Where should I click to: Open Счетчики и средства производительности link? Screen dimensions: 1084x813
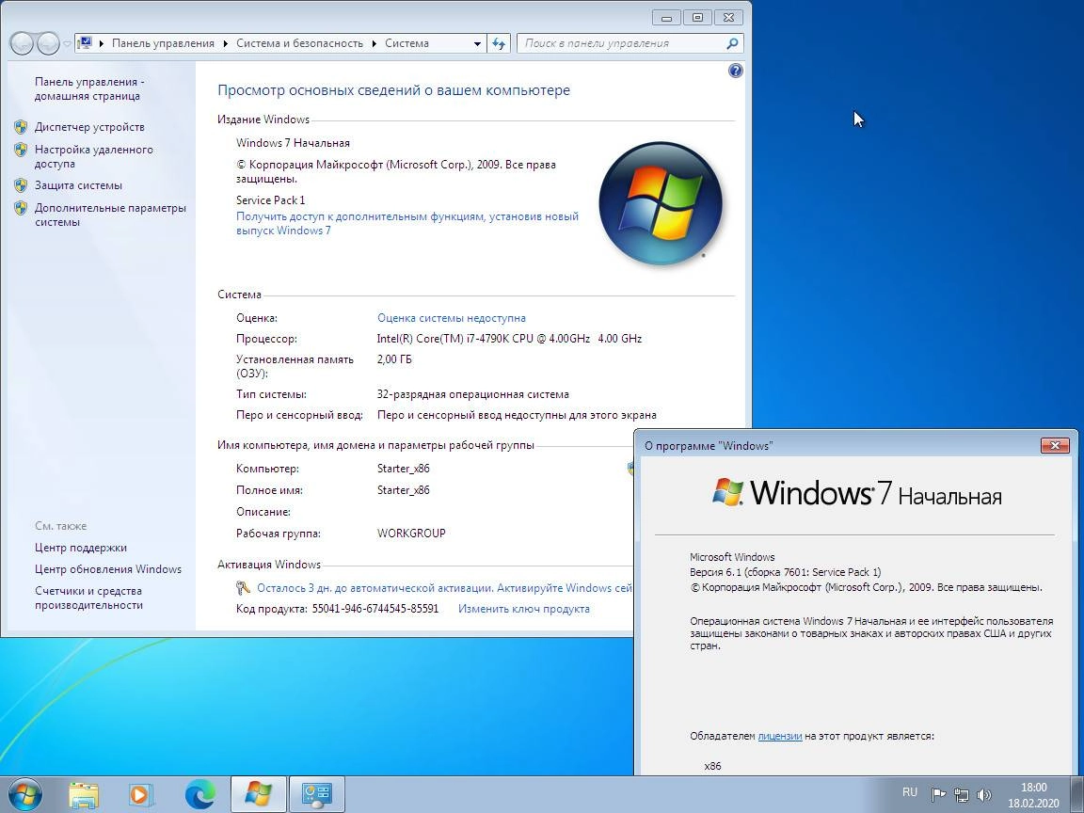click(x=88, y=598)
